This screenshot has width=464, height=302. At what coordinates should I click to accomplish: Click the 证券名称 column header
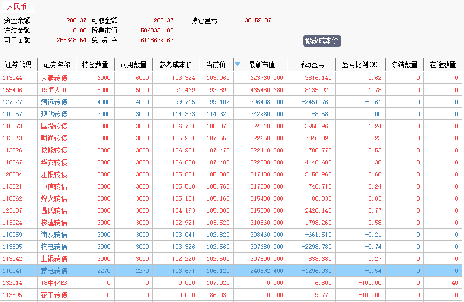tap(56, 65)
